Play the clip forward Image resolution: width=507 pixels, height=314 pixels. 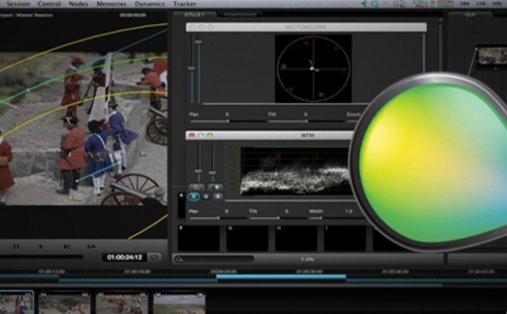[41, 246]
